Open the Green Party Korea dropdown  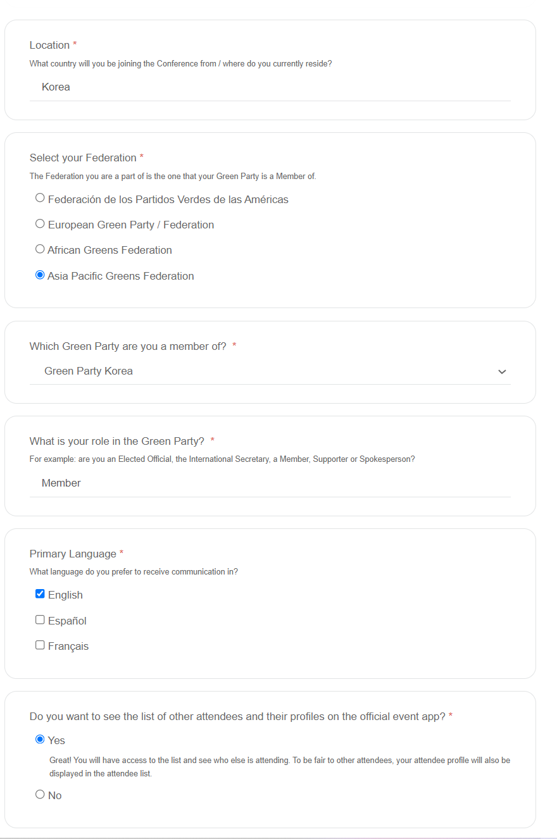(270, 371)
